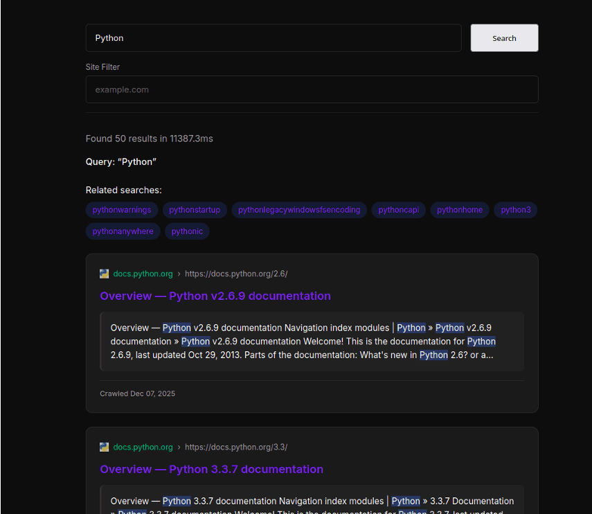The width and height of the screenshot is (592, 514).
Task: Select the pythonstartup related search chip
Action: 195,210
